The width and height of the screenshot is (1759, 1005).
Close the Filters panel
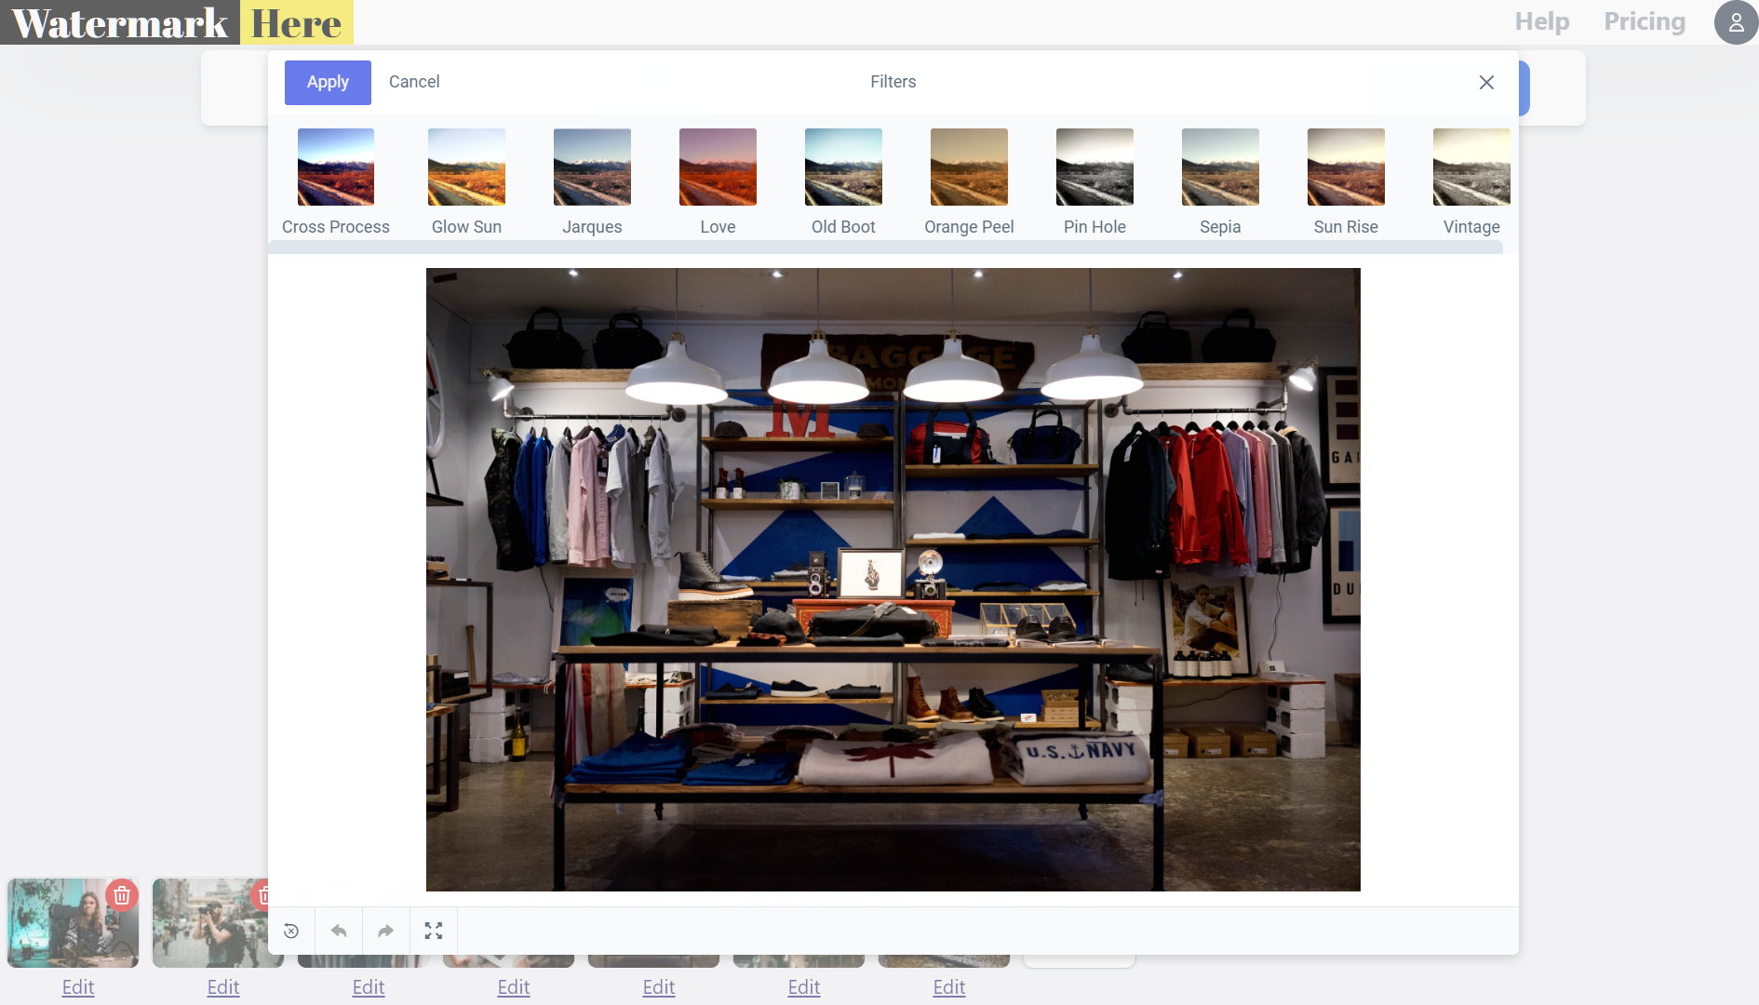tap(1486, 83)
